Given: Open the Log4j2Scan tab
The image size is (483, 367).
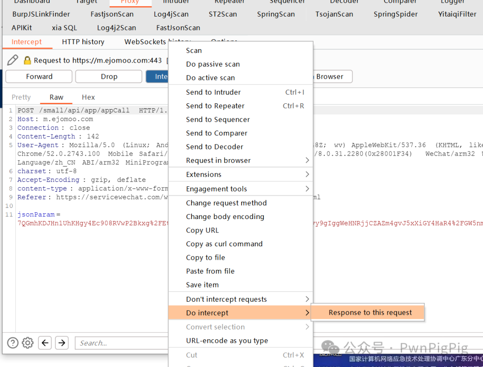Looking at the screenshot, I should click(x=116, y=28).
